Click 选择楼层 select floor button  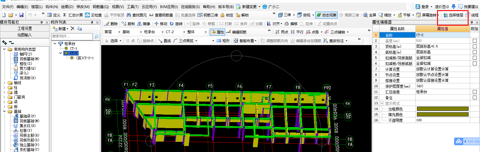453,15
